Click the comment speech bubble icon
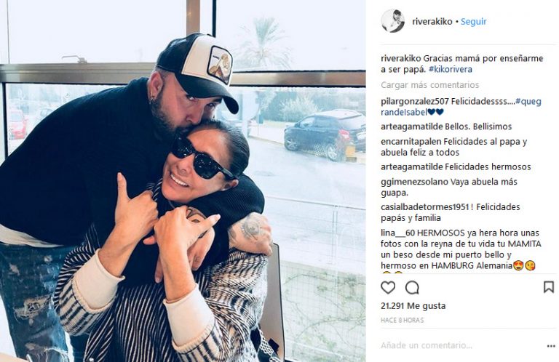This screenshot has width=559, height=362. pyautogui.click(x=412, y=287)
